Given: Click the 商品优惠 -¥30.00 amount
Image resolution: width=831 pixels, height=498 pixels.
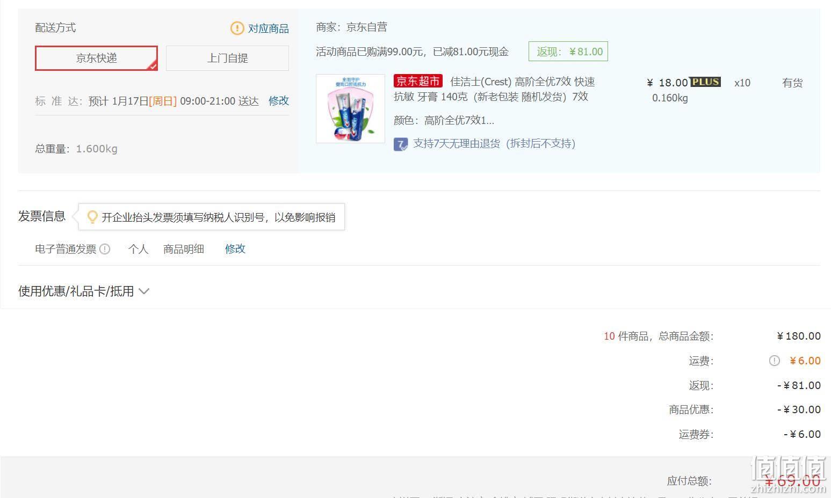Looking at the screenshot, I should click(x=799, y=410).
